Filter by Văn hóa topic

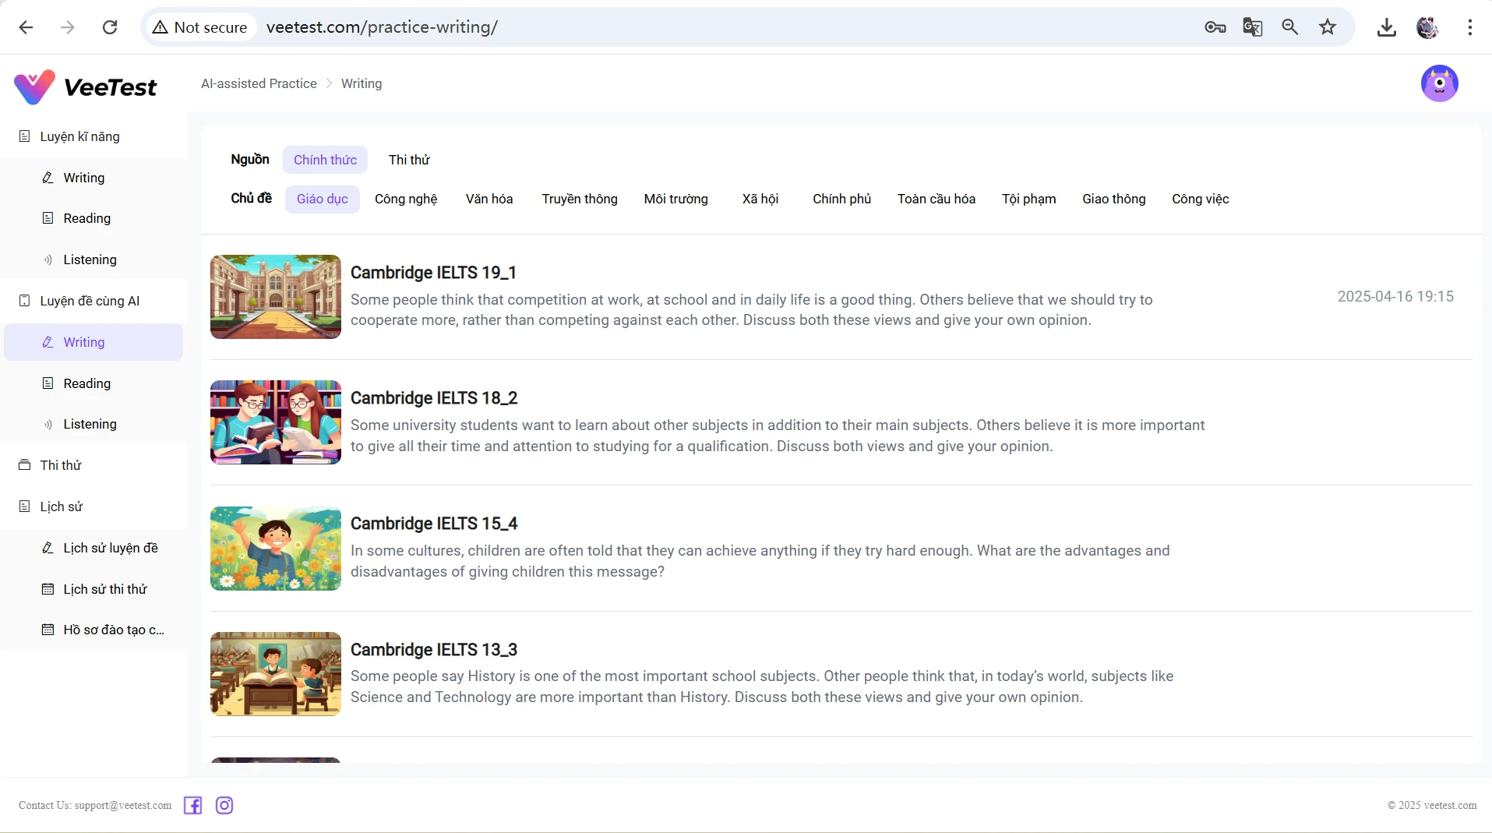click(489, 199)
